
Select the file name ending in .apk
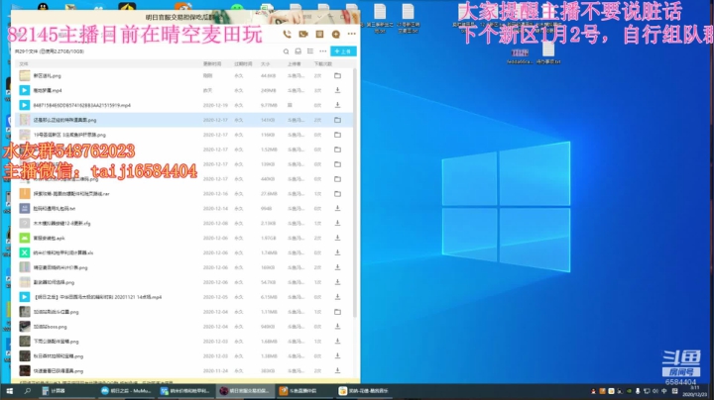49,238
